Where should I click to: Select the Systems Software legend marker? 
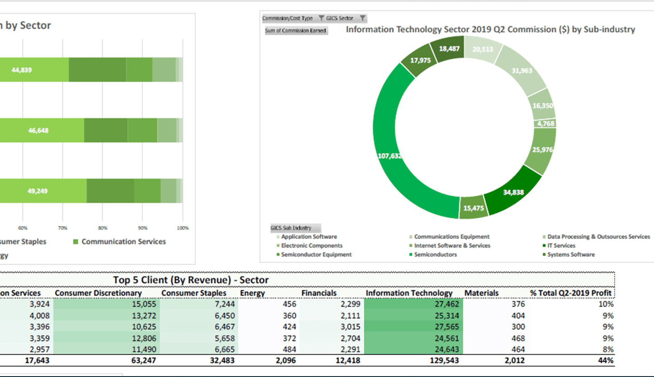(x=543, y=254)
